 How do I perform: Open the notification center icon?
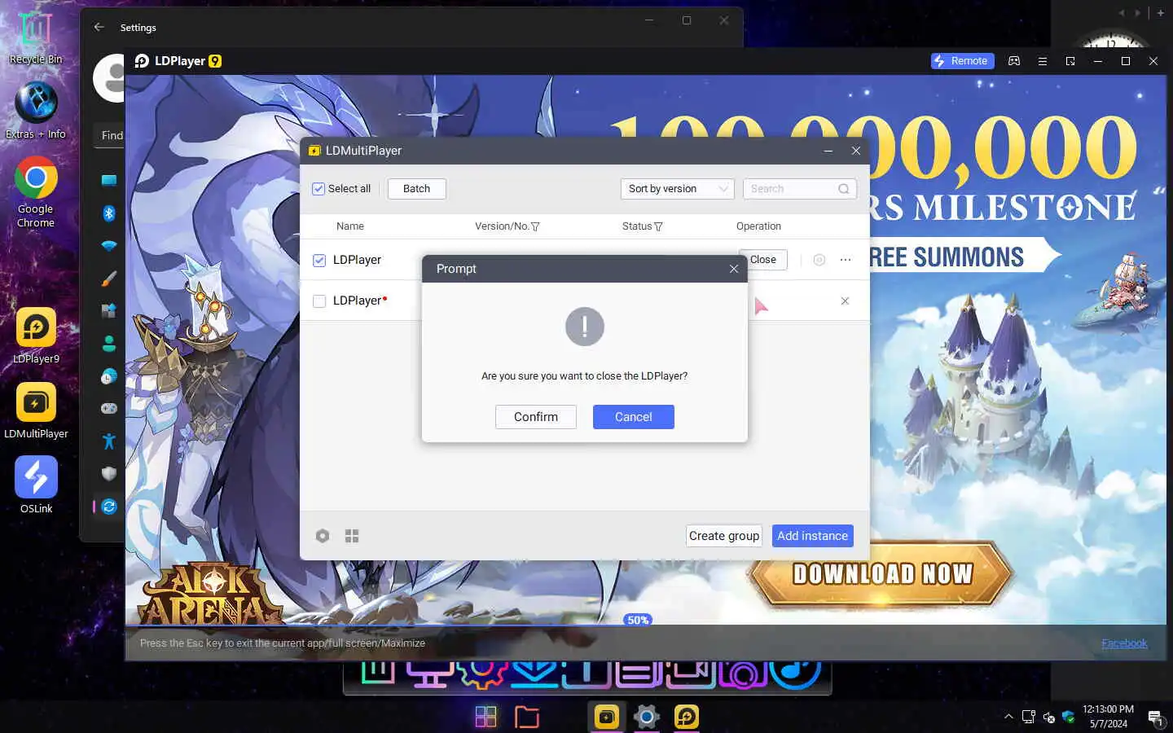(1155, 717)
